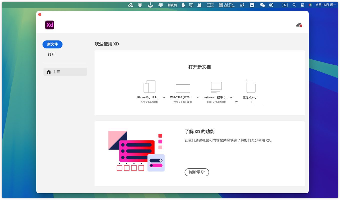
Task: Expand the iPhone 13 size dropdown
Action: [x=164, y=97]
